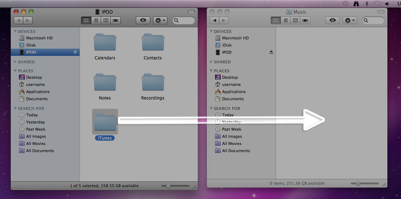Collapse DEVICES section in Music window sidebar
The width and height of the screenshot is (401, 199).
click(x=211, y=31)
